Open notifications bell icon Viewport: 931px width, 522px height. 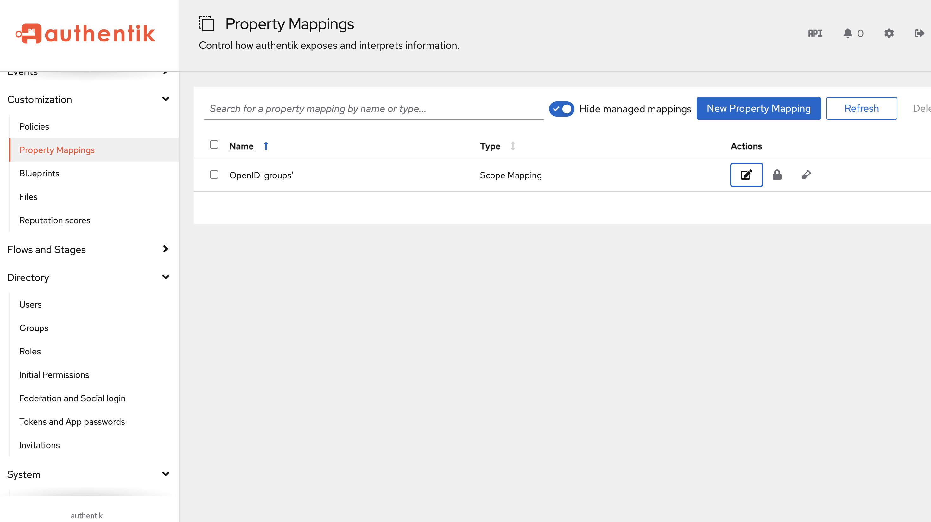tap(847, 33)
